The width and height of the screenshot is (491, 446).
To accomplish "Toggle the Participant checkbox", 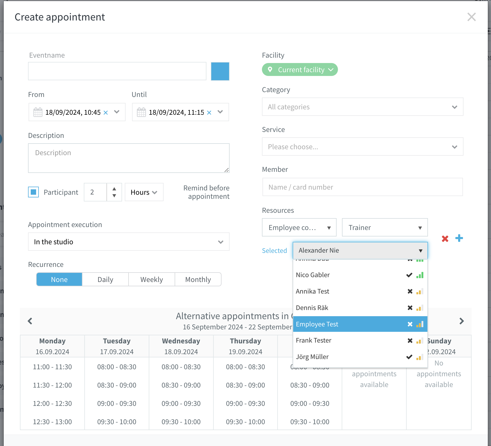I will pos(33,192).
